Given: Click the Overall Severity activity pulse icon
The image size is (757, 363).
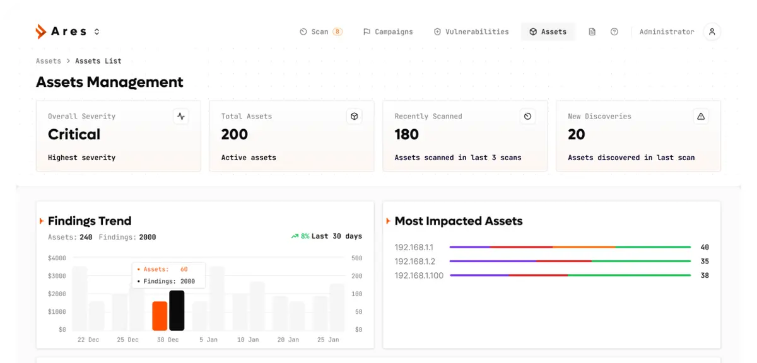Looking at the screenshot, I should click(x=181, y=116).
